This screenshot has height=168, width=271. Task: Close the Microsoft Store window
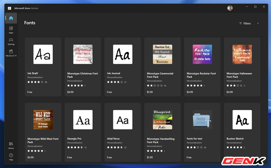tap(264, 7)
